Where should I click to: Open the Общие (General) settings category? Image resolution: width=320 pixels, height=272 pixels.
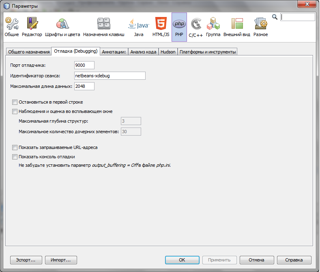coord(12,27)
